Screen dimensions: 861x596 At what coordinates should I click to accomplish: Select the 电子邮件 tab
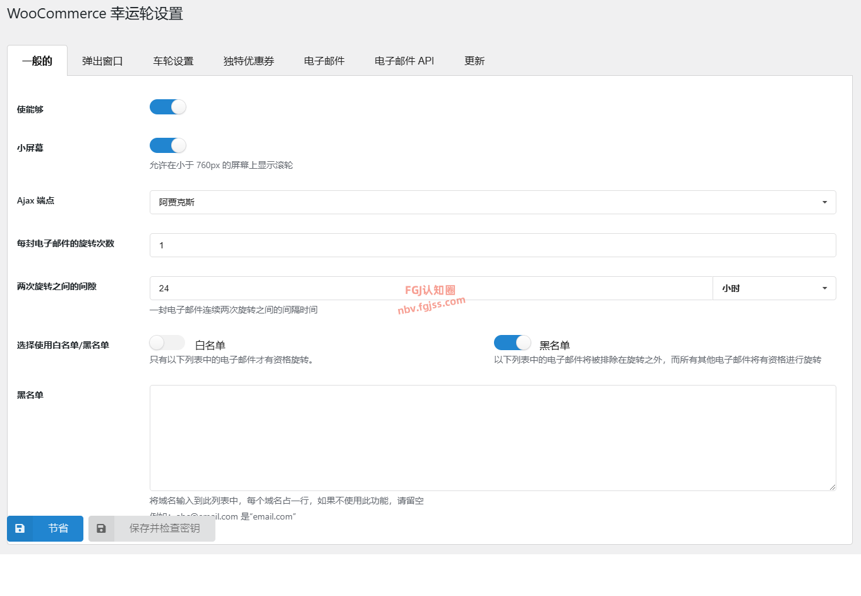[324, 61]
